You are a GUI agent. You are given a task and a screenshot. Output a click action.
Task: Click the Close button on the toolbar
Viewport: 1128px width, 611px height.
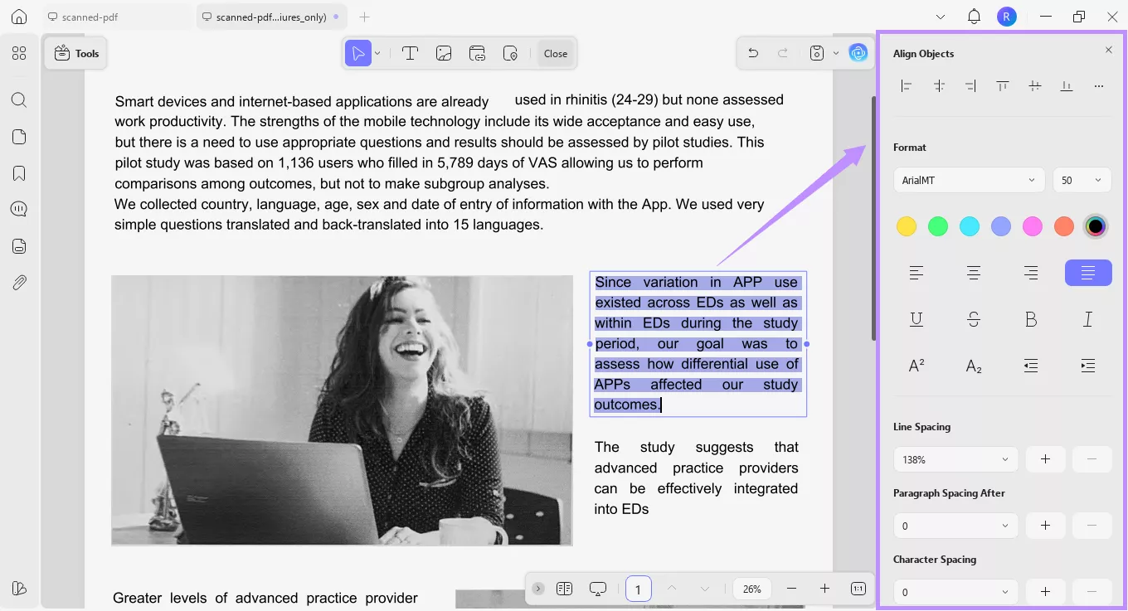(x=555, y=52)
